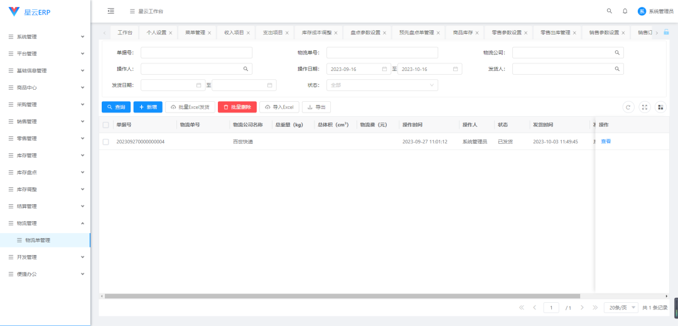Switch to the 商品库存 tab
Screen dimensions: 678x326
tap(463, 33)
